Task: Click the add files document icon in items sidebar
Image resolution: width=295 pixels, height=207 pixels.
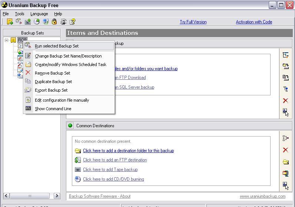Action: pyautogui.click(x=286, y=78)
